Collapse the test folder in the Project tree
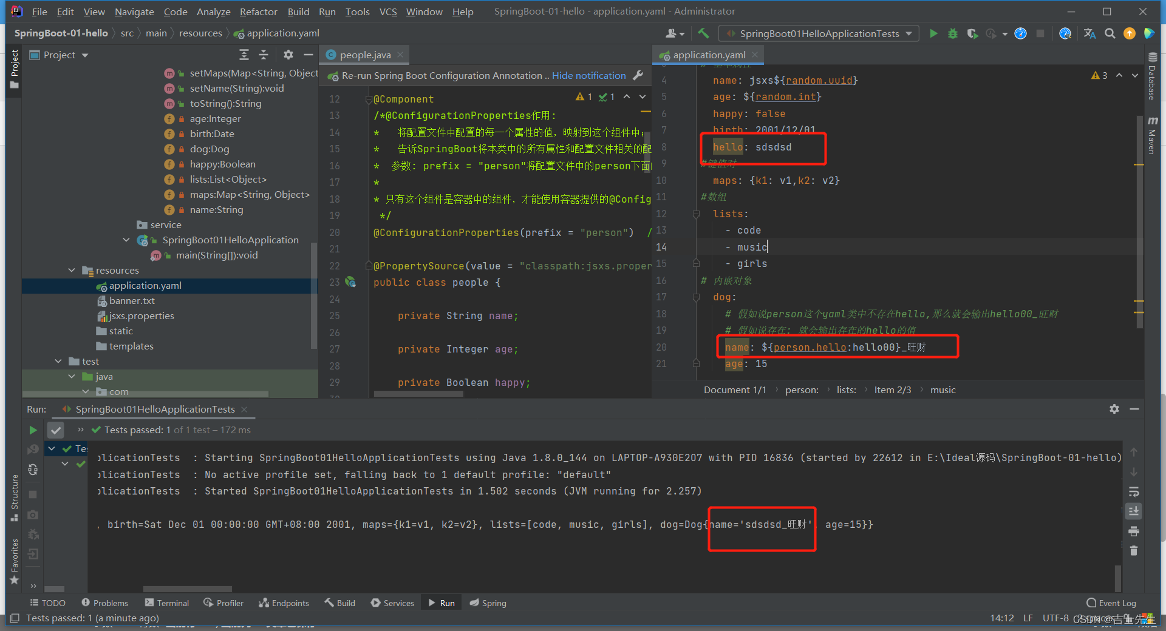 pyautogui.click(x=58, y=361)
